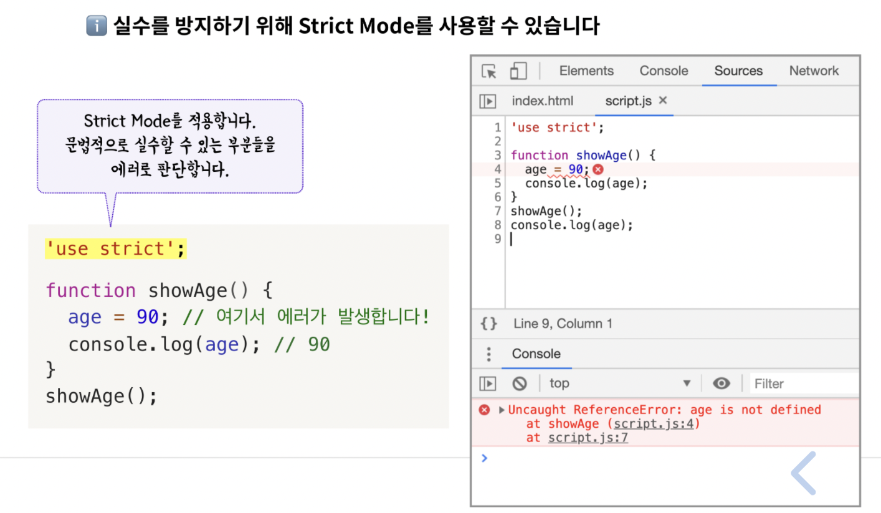Viewport: 881px width, 513px height.
Task: Clear the console with the block icon
Action: coord(519,384)
